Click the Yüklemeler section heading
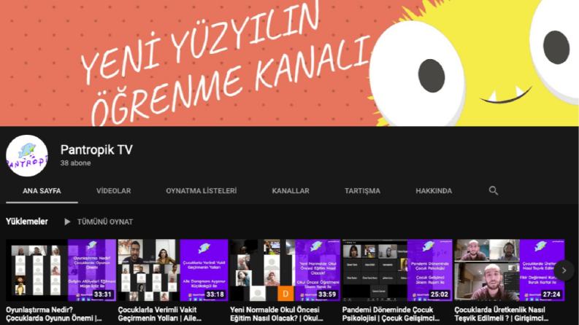 [x=27, y=222]
